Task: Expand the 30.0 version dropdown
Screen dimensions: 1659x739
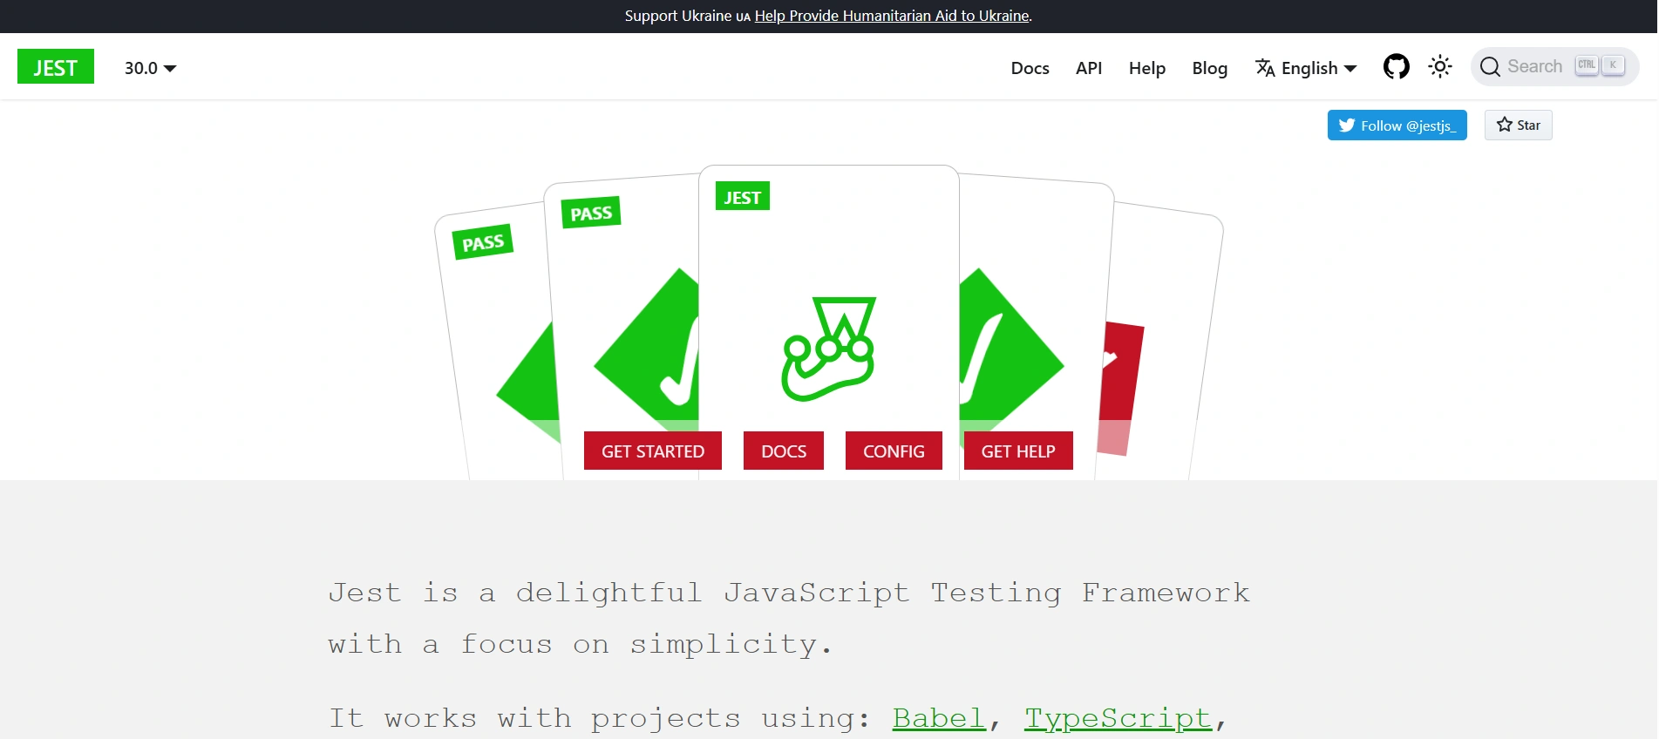Action: pyautogui.click(x=150, y=68)
